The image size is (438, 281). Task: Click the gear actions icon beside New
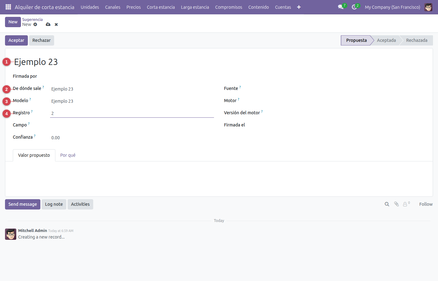[35, 24]
